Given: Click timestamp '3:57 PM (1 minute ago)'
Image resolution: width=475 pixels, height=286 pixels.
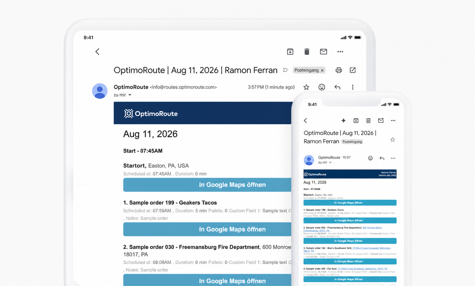Looking at the screenshot, I should 271,87.
